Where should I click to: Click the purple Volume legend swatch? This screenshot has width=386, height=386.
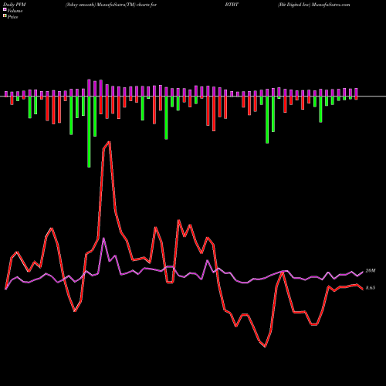pos(5,10)
